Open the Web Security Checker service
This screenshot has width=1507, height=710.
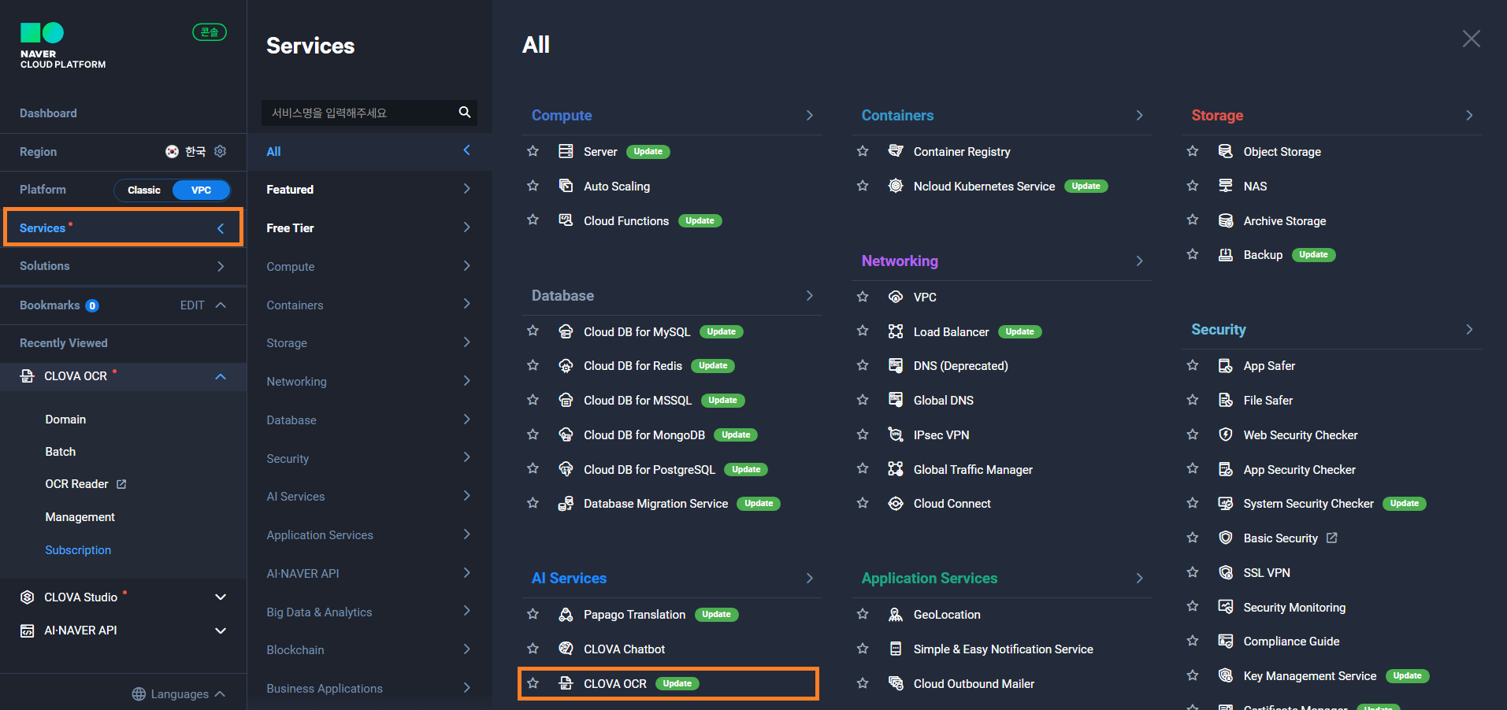tap(1300, 435)
